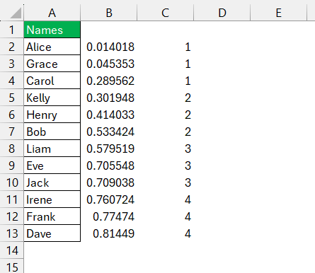This screenshot has height=273, width=315.
Task: Select the cell containing Eve
Action: pyautogui.click(x=52, y=165)
